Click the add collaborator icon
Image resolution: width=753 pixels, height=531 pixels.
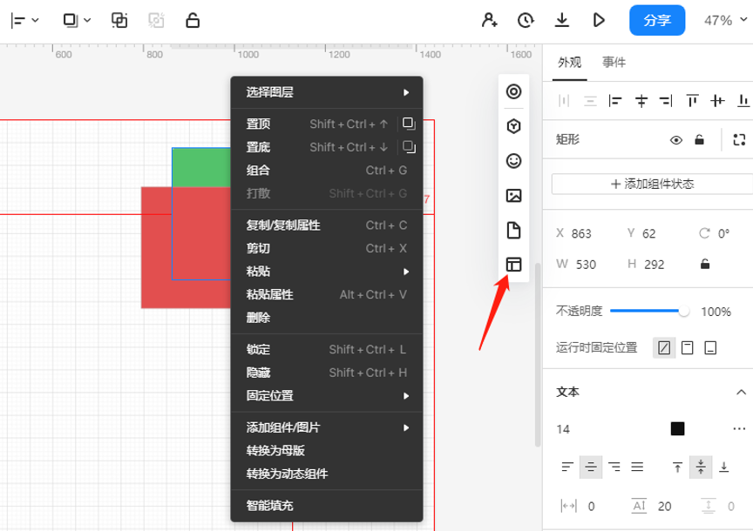(x=490, y=20)
